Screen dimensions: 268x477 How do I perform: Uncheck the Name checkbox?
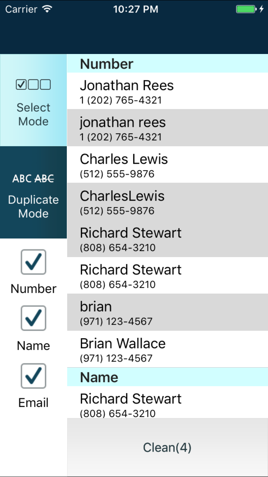(33, 318)
